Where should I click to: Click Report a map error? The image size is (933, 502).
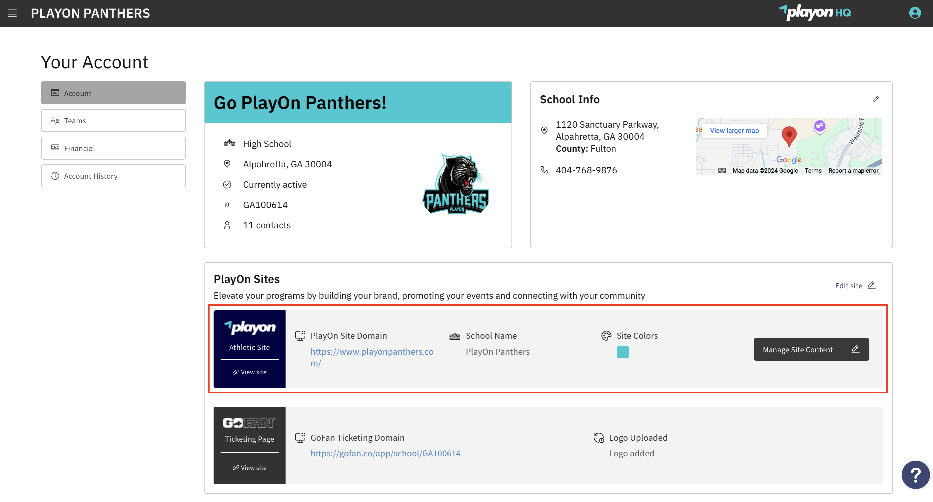click(x=853, y=171)
